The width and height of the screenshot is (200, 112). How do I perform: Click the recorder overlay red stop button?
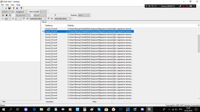click(x=187, y=6)
